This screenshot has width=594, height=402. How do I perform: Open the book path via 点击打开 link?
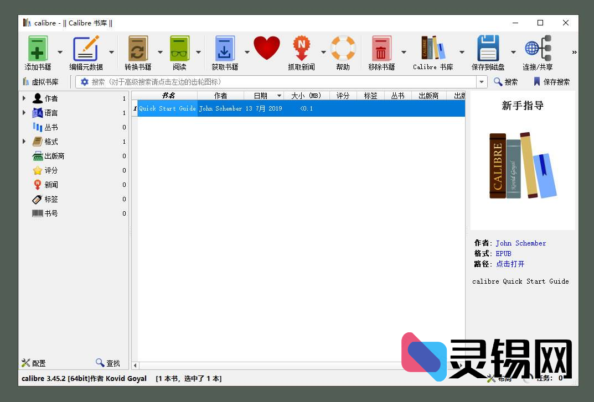[x=510, y=264]
